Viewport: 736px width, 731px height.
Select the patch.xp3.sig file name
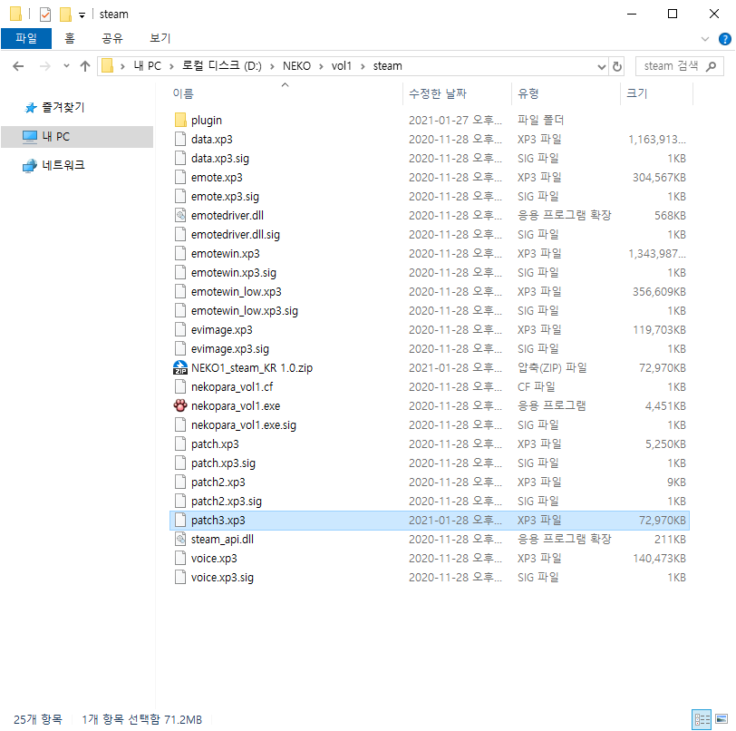(223, 463)
